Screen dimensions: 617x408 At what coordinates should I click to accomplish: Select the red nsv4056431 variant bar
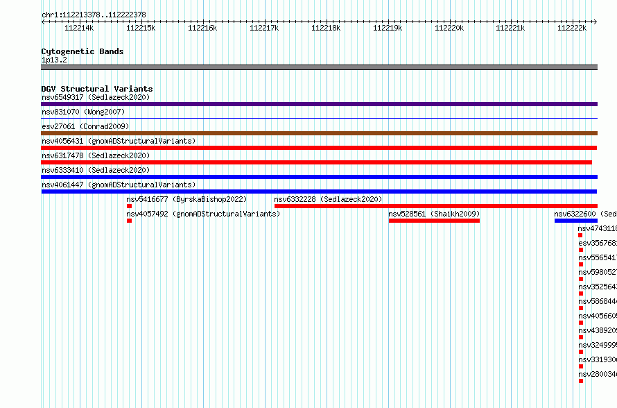click(319, 148)
